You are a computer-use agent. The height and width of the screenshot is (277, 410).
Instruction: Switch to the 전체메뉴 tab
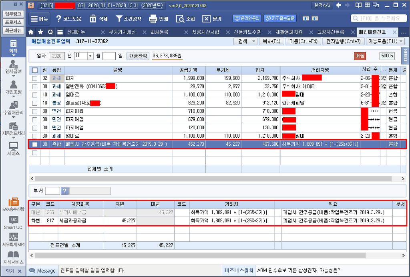(76, 32)
